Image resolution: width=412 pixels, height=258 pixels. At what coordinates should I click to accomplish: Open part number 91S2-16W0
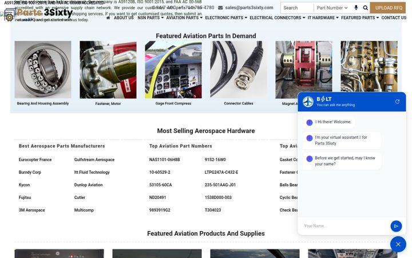click(x=215, y=159)
